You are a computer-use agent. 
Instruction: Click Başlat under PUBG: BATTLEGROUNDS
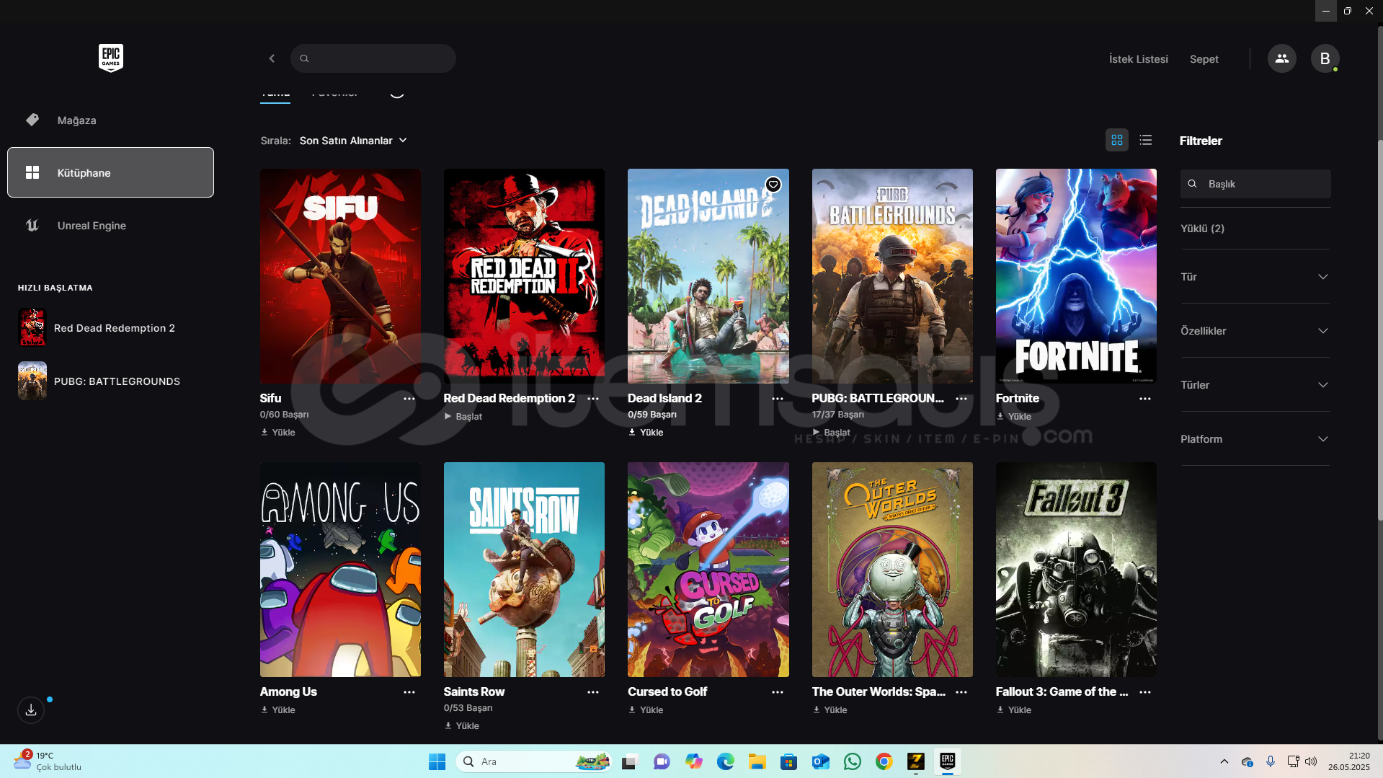[831, 433]
